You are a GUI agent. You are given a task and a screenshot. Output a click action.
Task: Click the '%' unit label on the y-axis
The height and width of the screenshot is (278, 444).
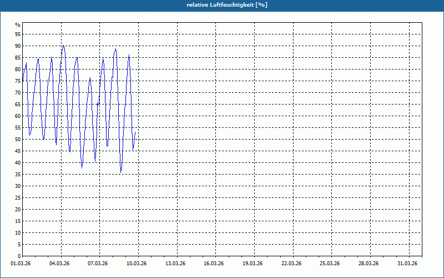coord(18,25)
